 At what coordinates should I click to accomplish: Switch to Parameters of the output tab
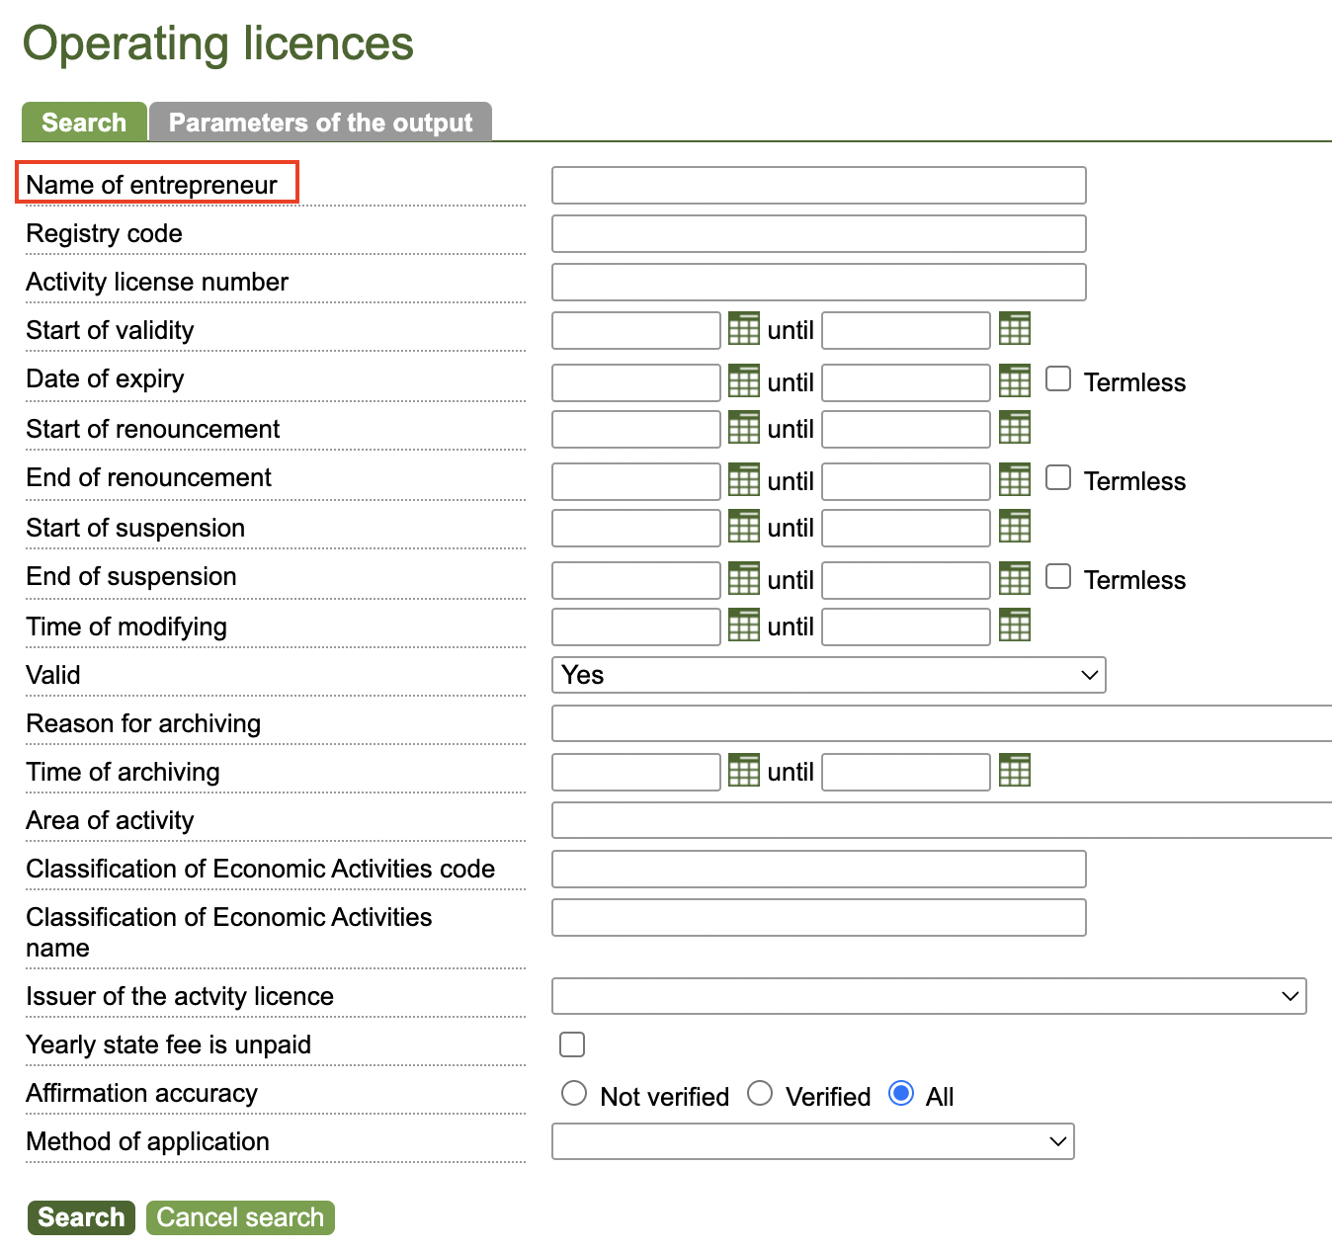[x=320, y=123]
